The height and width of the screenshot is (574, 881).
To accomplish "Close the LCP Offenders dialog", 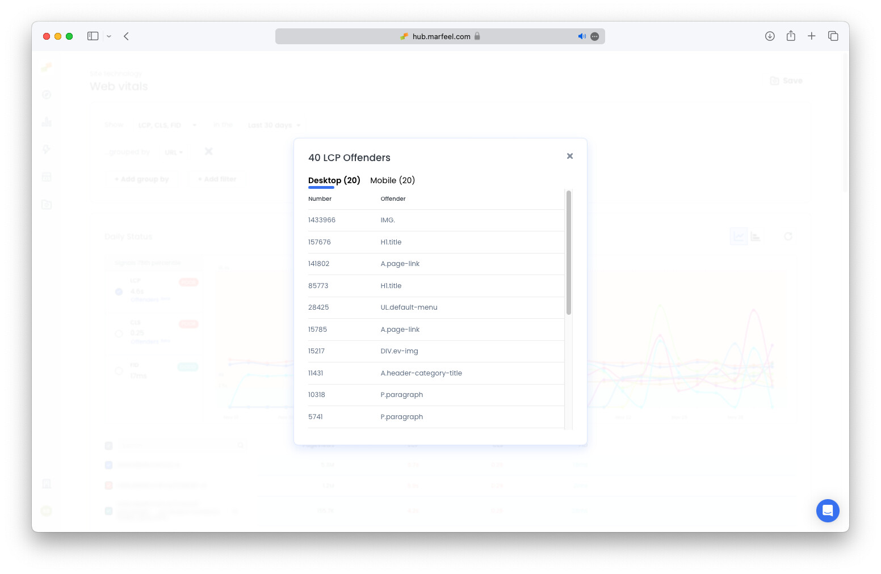I will pyautogui.click(x=569, y=156).
